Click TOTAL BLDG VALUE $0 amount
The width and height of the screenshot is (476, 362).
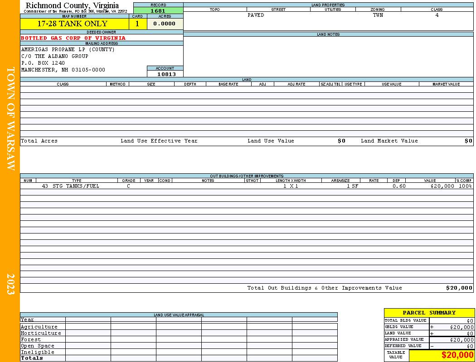click(470, 321)
